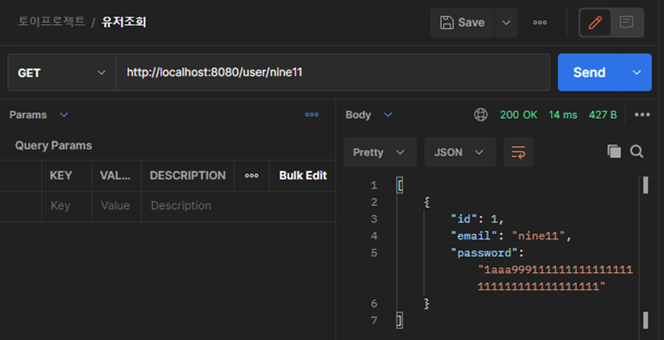This screenshot has height=340, width=664.
Task: Click the network globe icon
Action: pyautogui.click(x=480, y=115)
